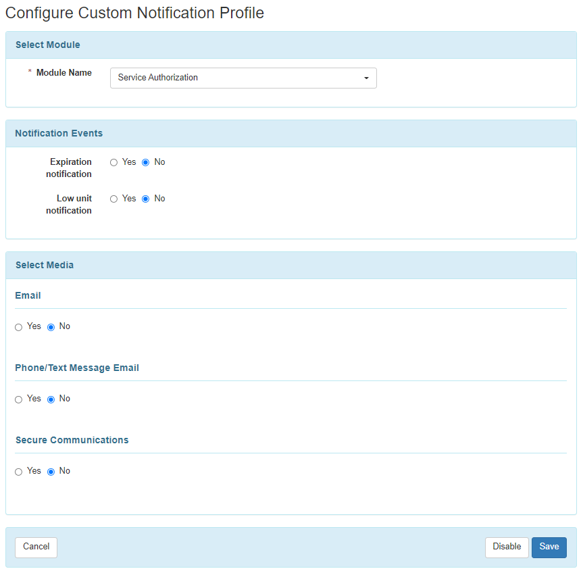Enable Phone/Text Message Email notifications
This screenshot has height=571, width=581.
coord(18,399)
